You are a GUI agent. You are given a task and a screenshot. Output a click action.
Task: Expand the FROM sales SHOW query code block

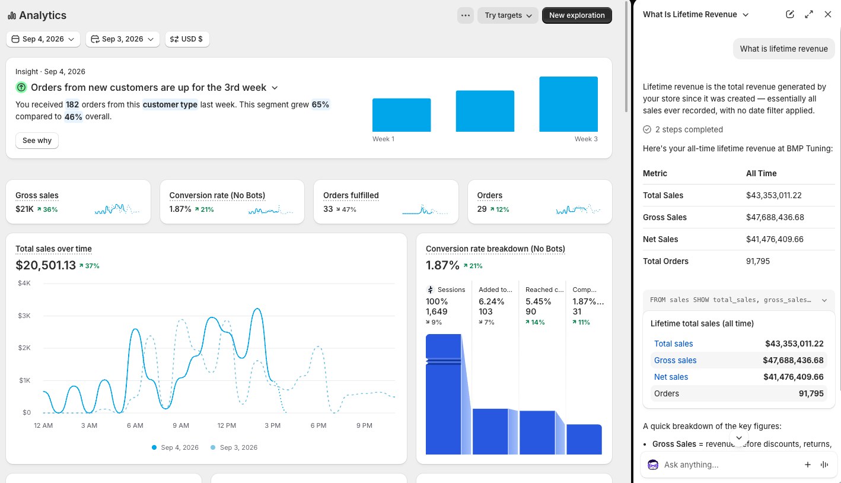739,300
